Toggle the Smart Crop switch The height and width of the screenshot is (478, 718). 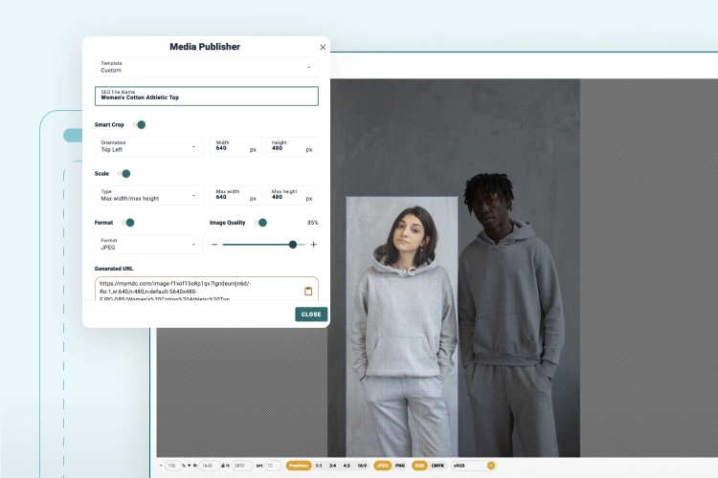pos(139,124)
